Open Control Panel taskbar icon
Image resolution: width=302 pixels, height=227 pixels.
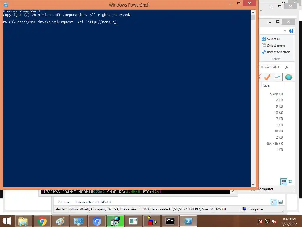click(x=78, y=221)
